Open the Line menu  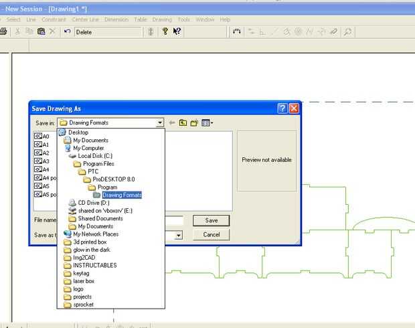pyautogui.click(x=31, y=19)
